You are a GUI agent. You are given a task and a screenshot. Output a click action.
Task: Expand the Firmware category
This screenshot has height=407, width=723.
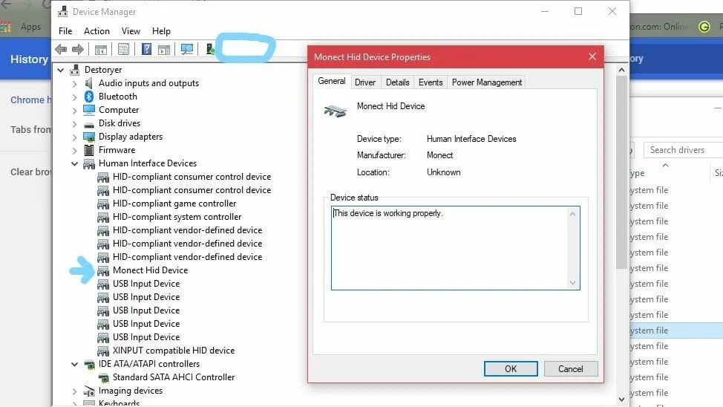click(75, 151)
